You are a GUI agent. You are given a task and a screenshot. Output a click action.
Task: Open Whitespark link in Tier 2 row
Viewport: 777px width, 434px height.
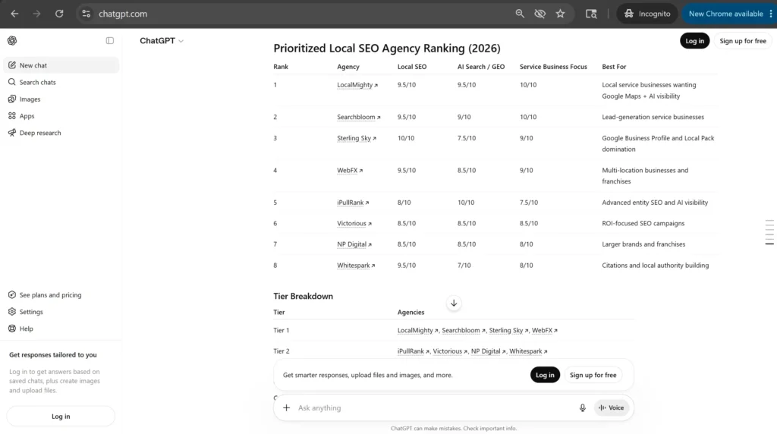528,351
